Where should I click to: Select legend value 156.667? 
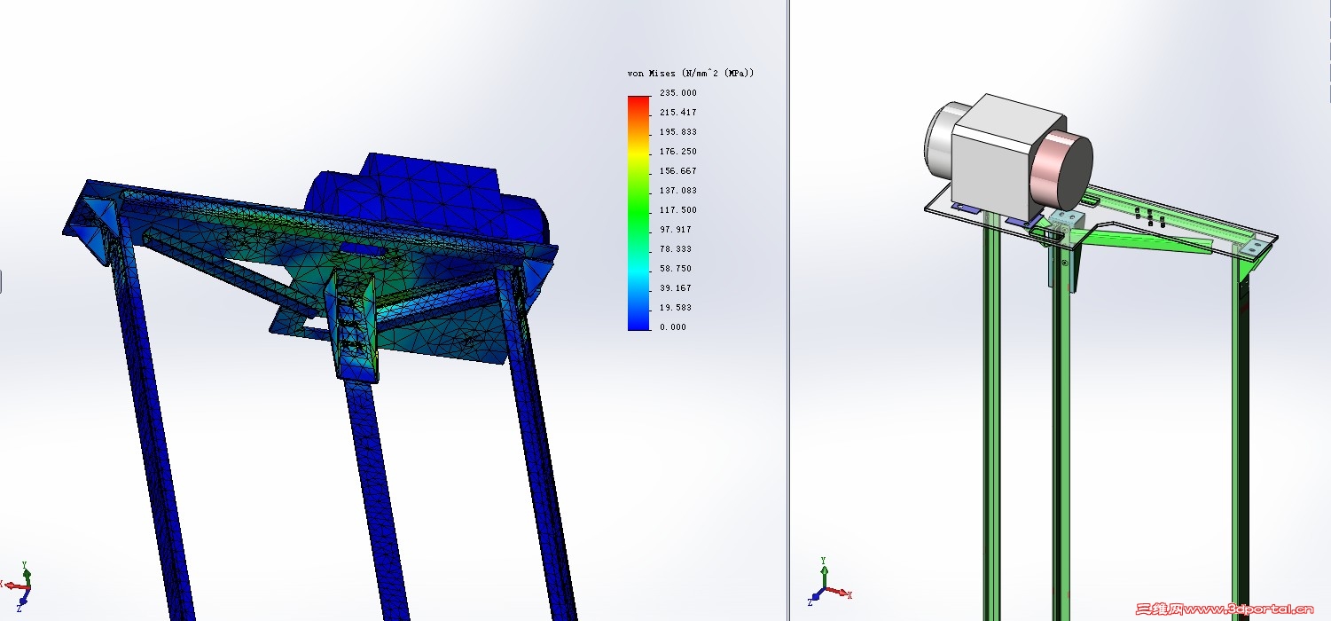point(678,170)
